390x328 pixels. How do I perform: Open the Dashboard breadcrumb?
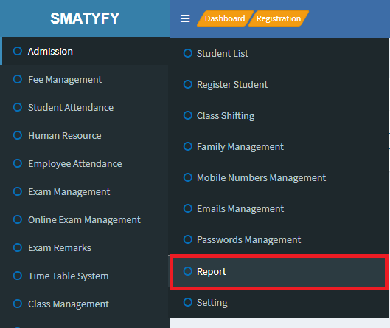[225, 18]
